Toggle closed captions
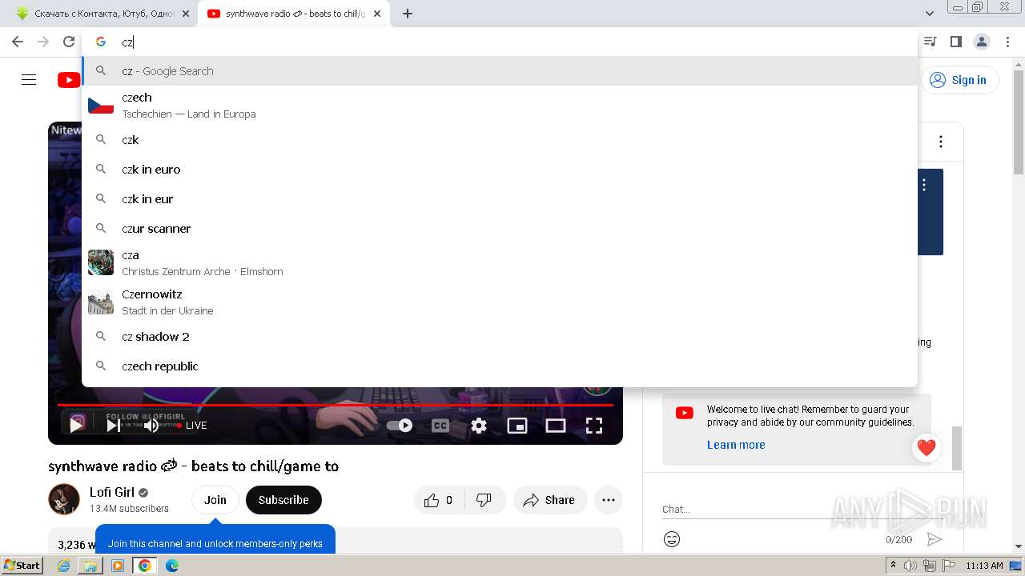The height and width of the screenshot is (576, 1025). click(x=440, y=426)
